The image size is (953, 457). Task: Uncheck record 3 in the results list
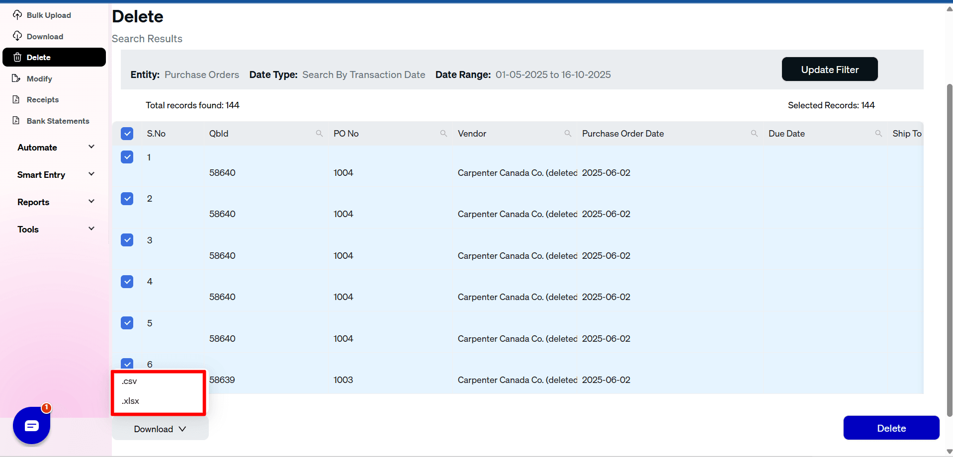127,240
